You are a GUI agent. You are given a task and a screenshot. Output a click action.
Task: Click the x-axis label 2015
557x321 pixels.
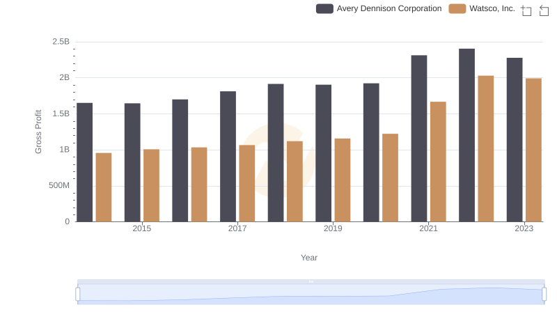142,228
